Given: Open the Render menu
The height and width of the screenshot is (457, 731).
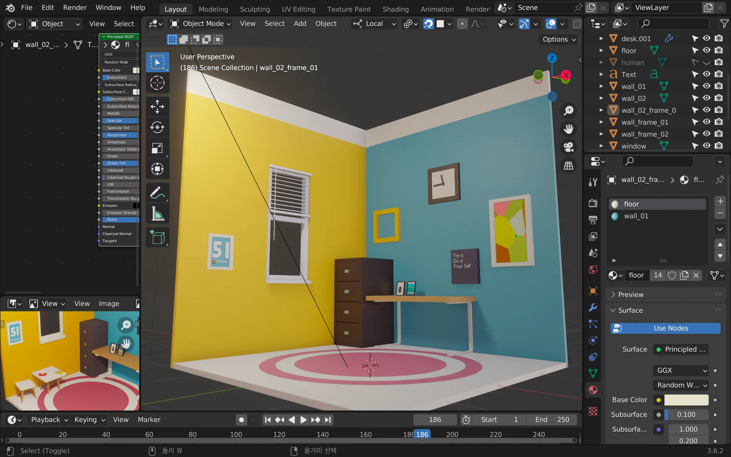Looking at the screenshot, I should pos(75,7).
